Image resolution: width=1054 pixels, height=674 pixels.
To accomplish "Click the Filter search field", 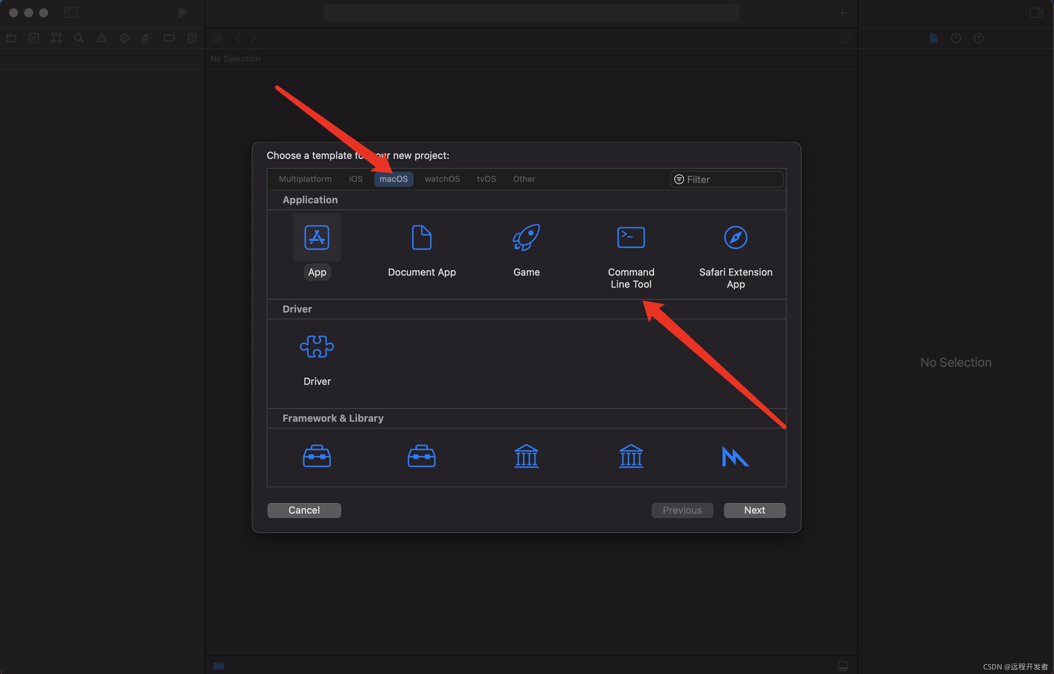I will point(727,180).
